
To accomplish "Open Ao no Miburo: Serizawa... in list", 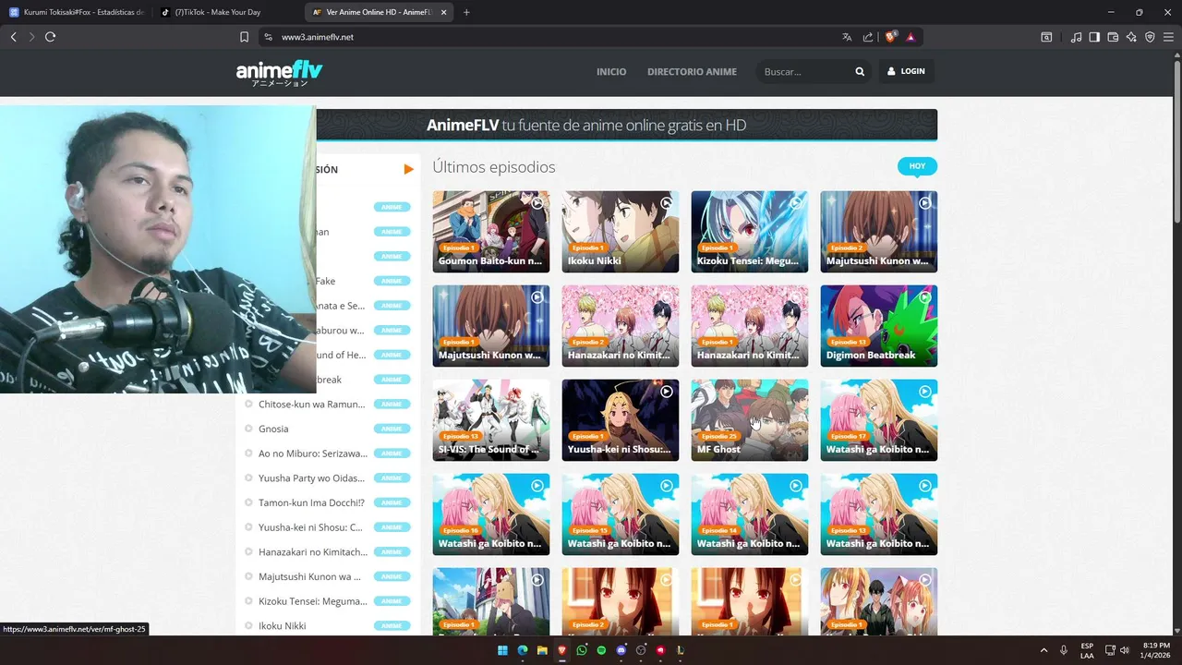I will tap(313, 453).
